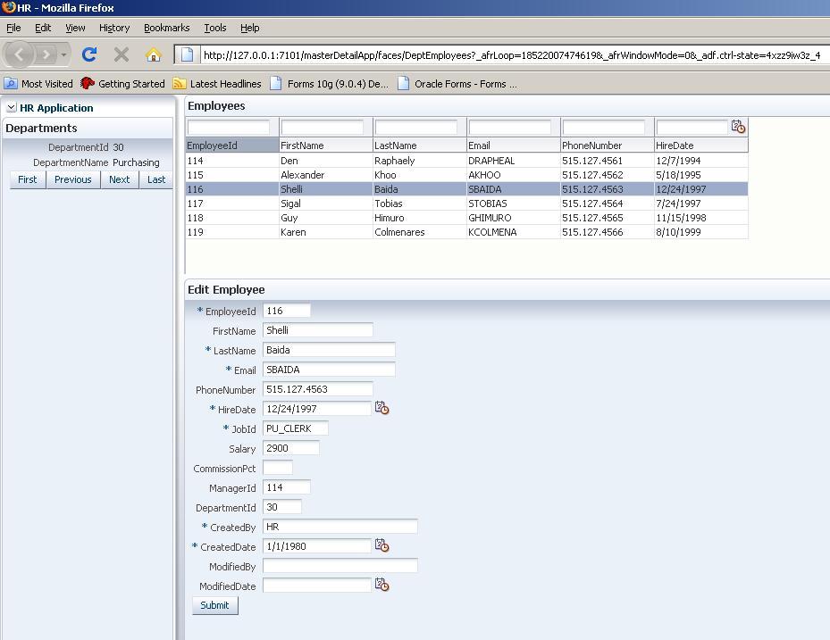Click the First department button

(28, 179)
